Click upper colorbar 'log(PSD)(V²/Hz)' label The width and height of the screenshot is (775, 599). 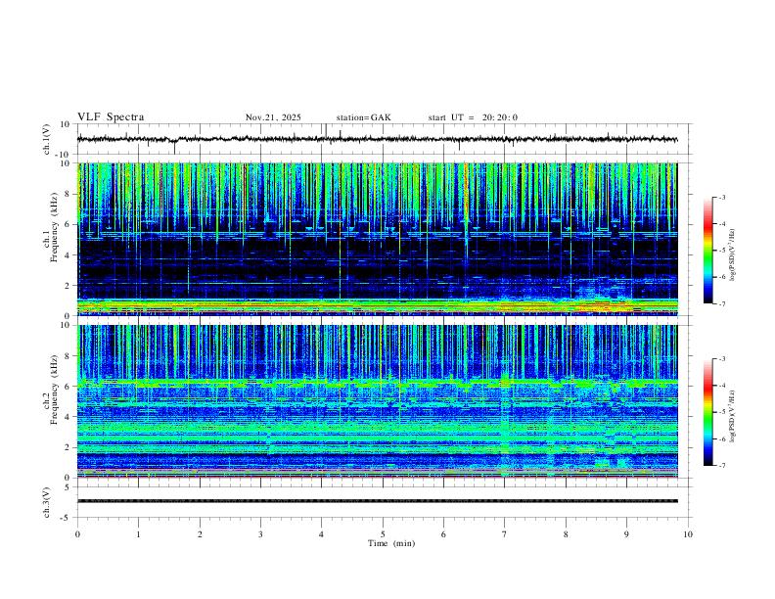tap(732, 255)
